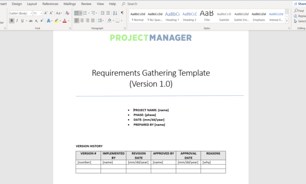Toggle Superscript formatting
The width and height of the screenshot is (306, 184).
(x=42, y=21)
